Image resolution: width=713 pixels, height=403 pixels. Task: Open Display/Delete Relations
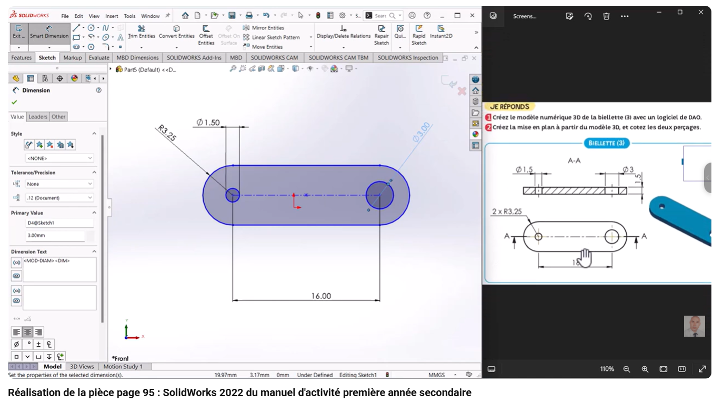344,32
